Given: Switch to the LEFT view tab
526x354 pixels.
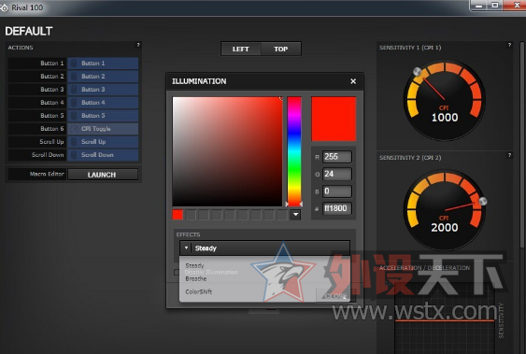Looking at the screenshot, I should pyautogui.click(x=241, y=49).
